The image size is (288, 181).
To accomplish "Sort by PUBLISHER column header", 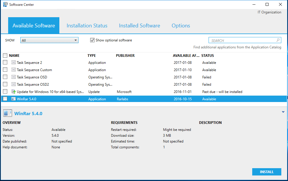I will tap(125, 56).
